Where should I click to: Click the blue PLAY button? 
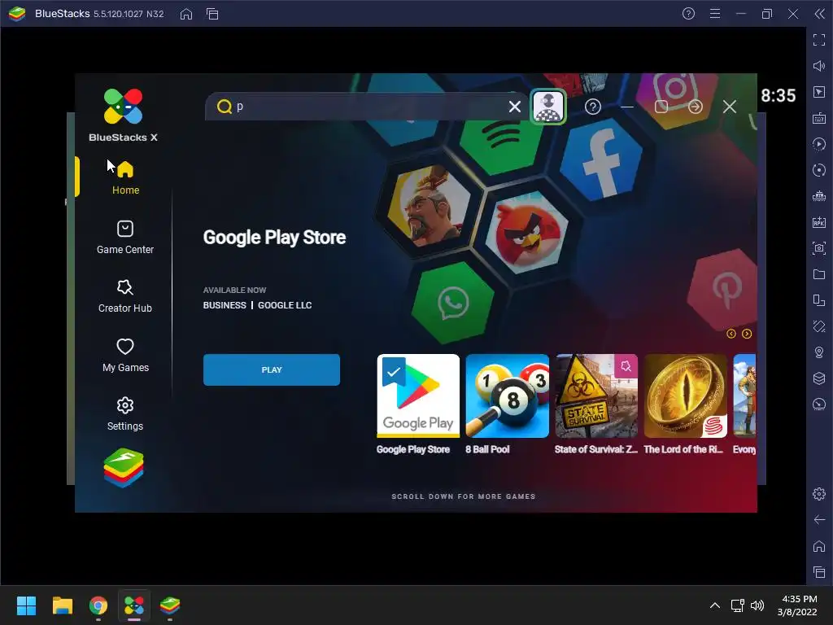click(x=272, y=369)
